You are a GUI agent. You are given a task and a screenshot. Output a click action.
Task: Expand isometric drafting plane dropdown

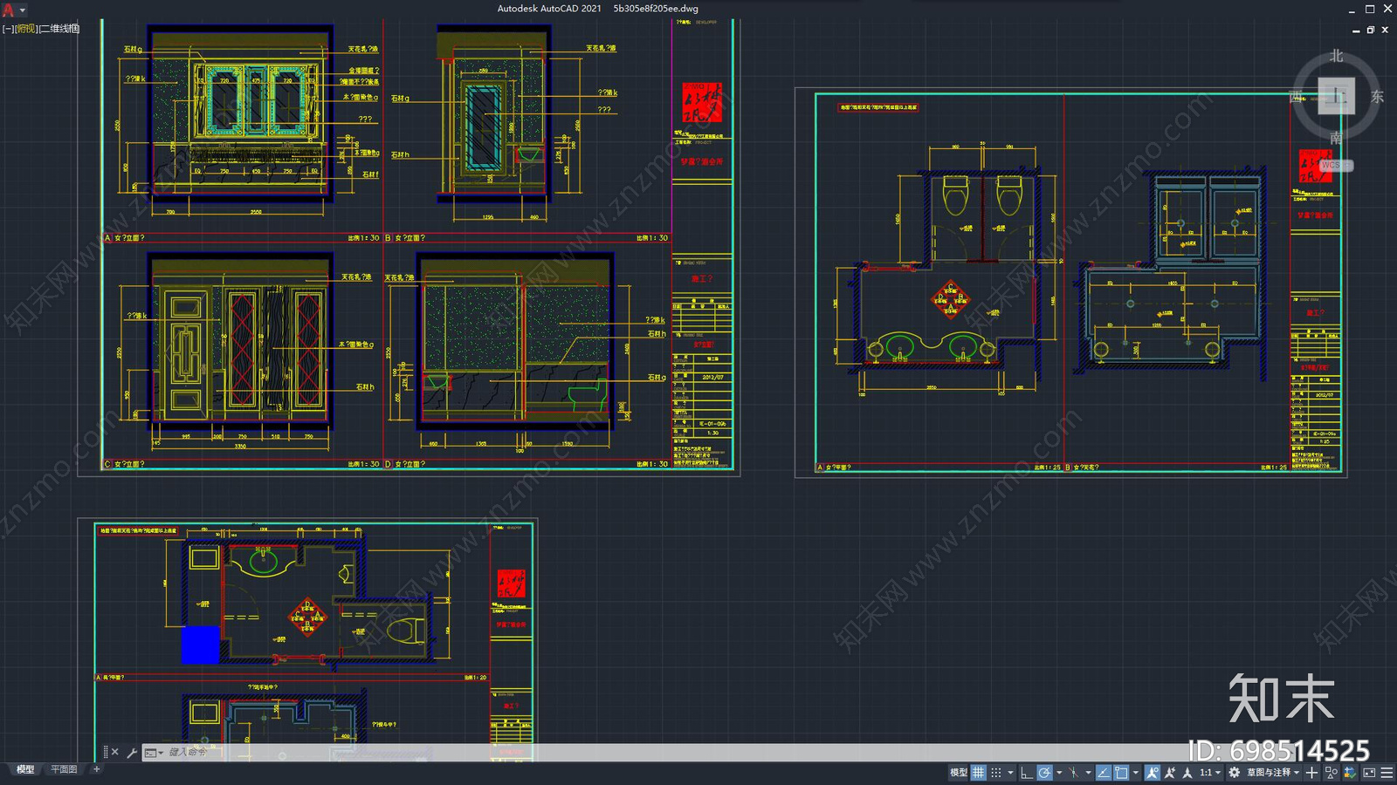point(1088,773)
